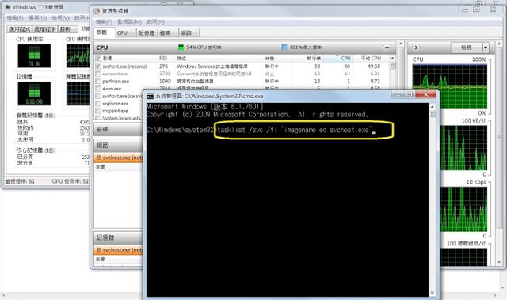The image size is (507, 300).
Task: Collapse the CPU section with the chevron button
Action: (x=387, y=47)
